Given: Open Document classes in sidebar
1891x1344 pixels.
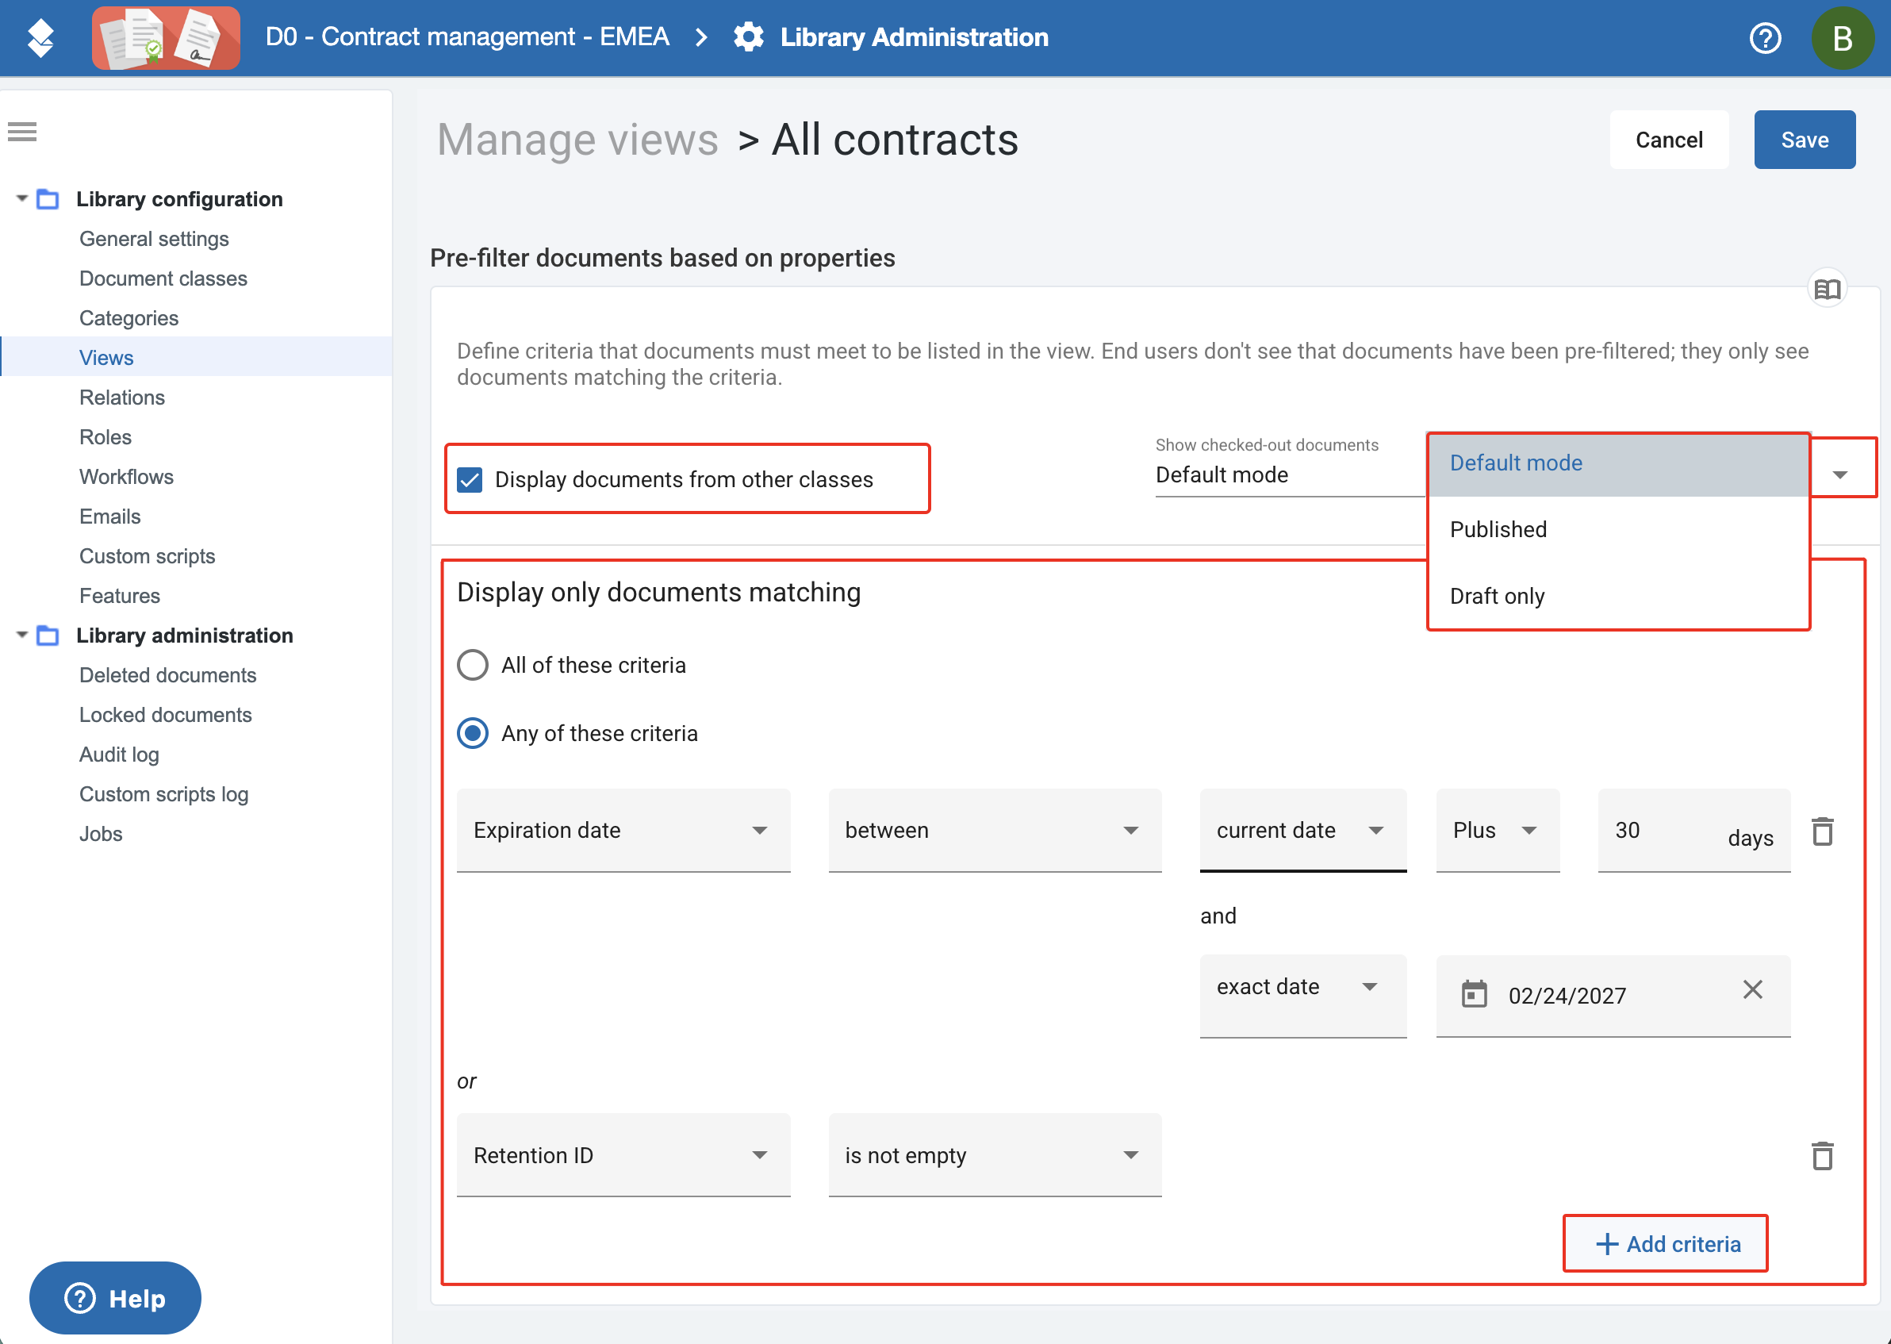Looking at the screenshot, I should pos(163,279).
